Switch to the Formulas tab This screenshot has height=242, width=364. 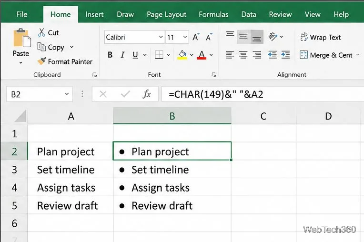(213, 14)
